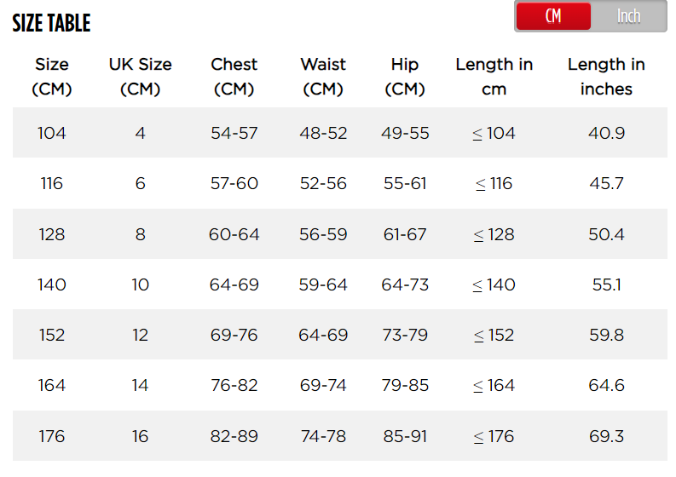Image resolution: width=676 pixels, height=477 pixels.
Task: Switch size units to Inch
Action: coord(628,16)
